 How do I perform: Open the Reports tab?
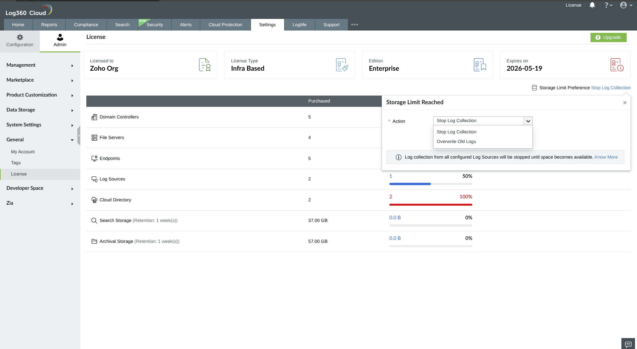49,25
